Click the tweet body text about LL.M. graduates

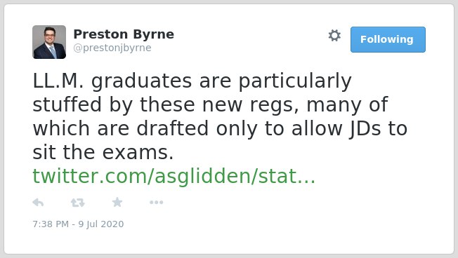[x=220, y=116]
